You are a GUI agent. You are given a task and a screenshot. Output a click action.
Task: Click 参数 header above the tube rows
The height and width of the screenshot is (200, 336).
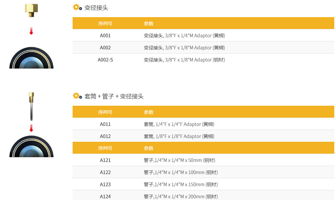[x=149, y=148]
